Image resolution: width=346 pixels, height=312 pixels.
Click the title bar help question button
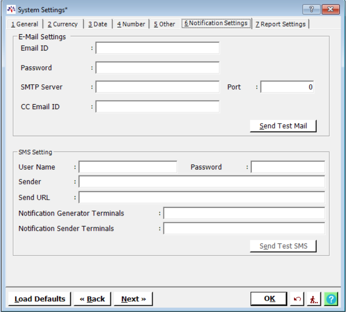[311, 9]
